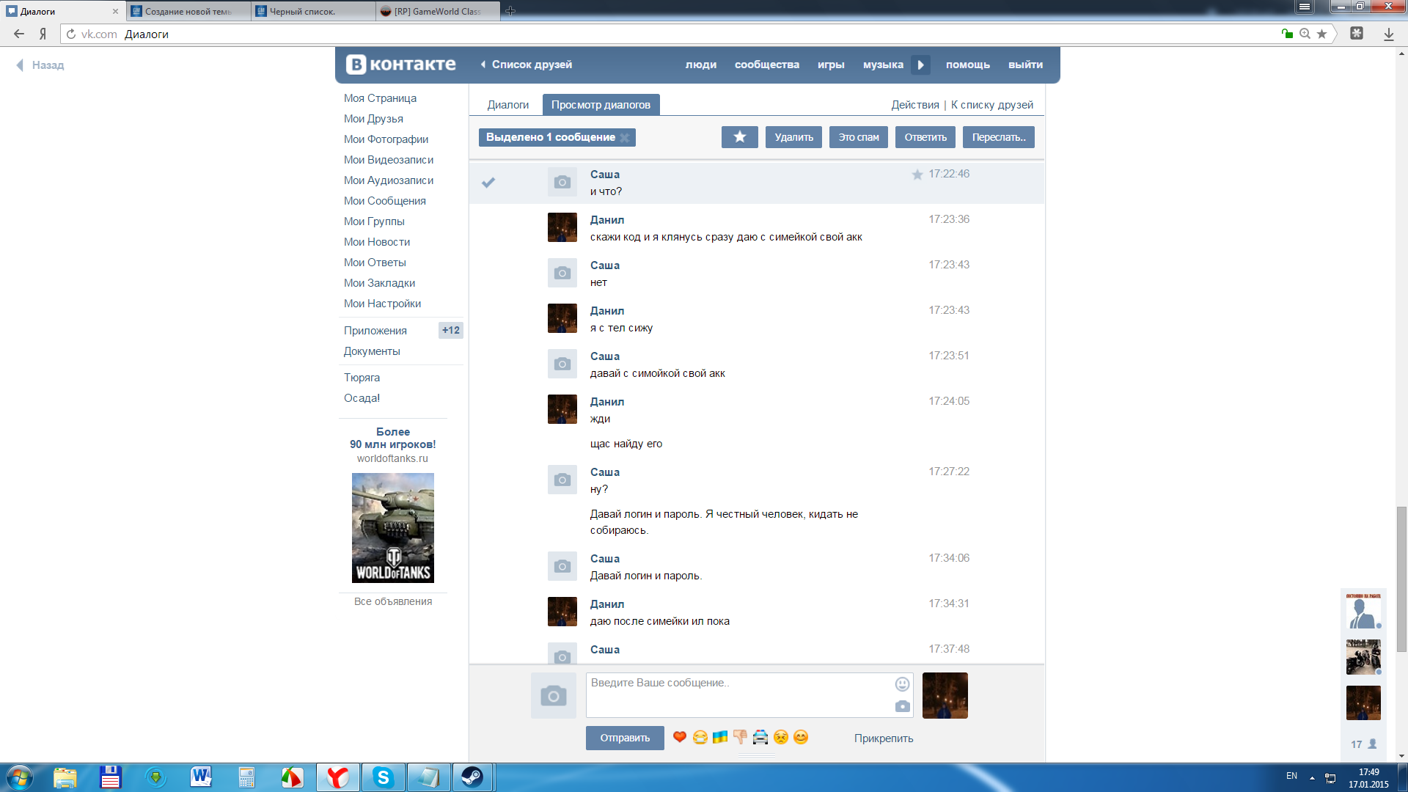Open the top friend avatar in chat sidebar
Screen dimensions: 1408x792
1363,610
